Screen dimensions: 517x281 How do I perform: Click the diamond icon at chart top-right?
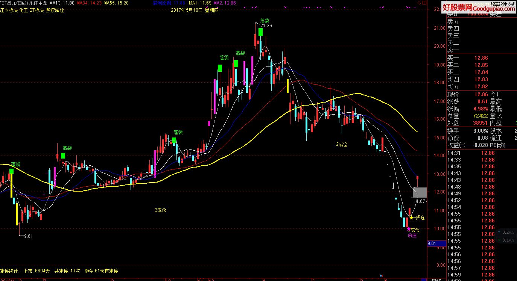(x=420, y=3)
